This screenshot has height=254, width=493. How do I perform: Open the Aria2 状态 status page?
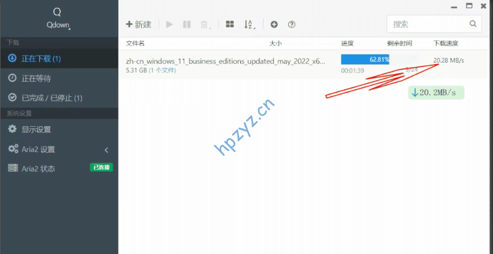pos(38,168)
